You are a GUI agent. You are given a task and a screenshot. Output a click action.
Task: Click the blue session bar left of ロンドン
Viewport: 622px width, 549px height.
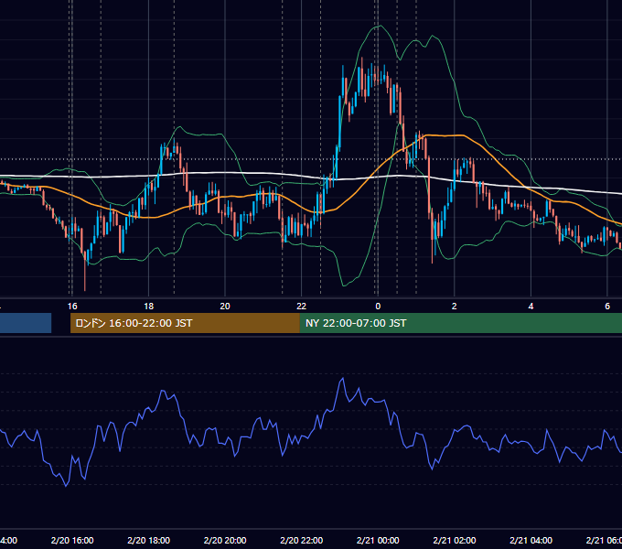tap(26, 323)
